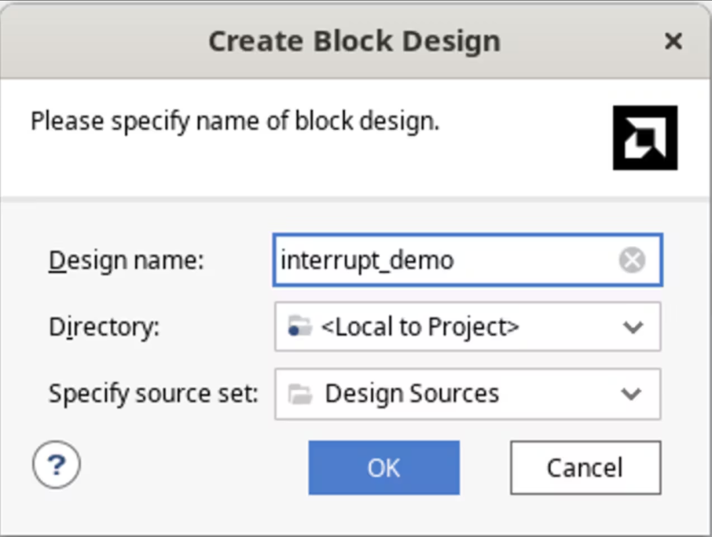Viewport: 712px width, 537px height.
Task: Click the "Design name:" label
Action: pyautogui.click(x=127, y=261)
